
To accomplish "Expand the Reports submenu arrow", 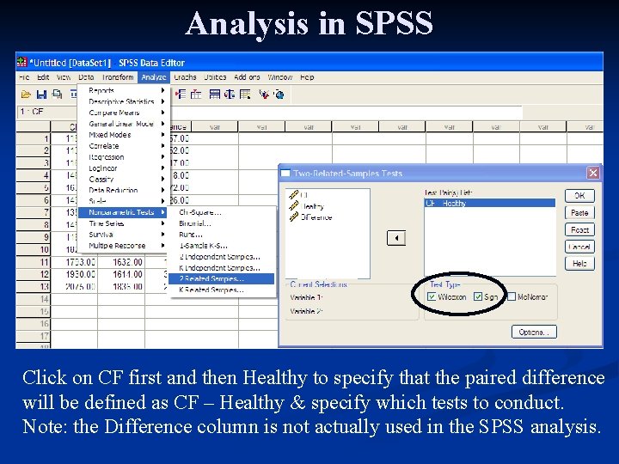I will tap(162, 90).
